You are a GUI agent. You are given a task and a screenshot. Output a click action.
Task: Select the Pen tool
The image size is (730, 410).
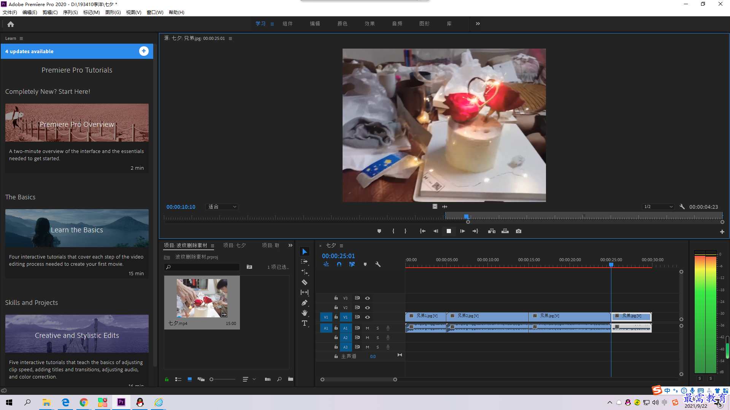click(x=305, y=303)
